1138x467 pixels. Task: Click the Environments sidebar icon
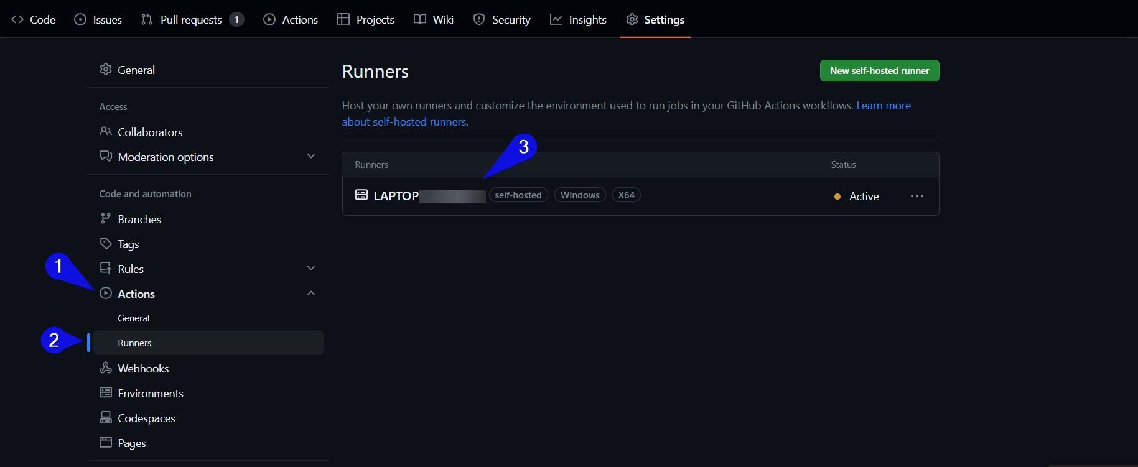coord(106,393)
